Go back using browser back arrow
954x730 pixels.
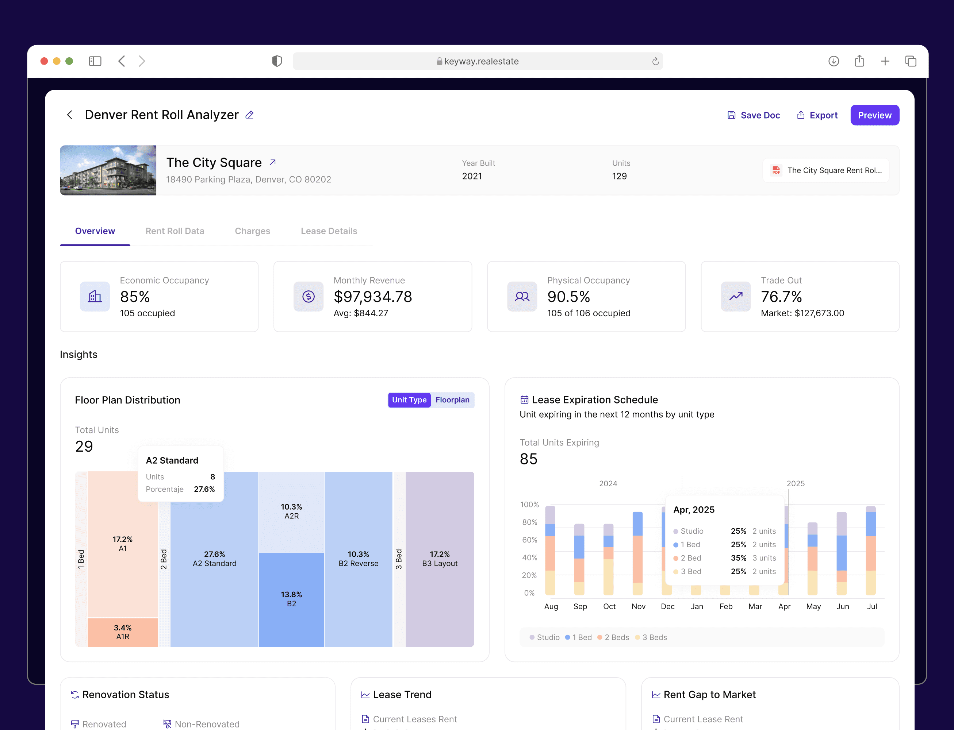click(x=122, y=61)
